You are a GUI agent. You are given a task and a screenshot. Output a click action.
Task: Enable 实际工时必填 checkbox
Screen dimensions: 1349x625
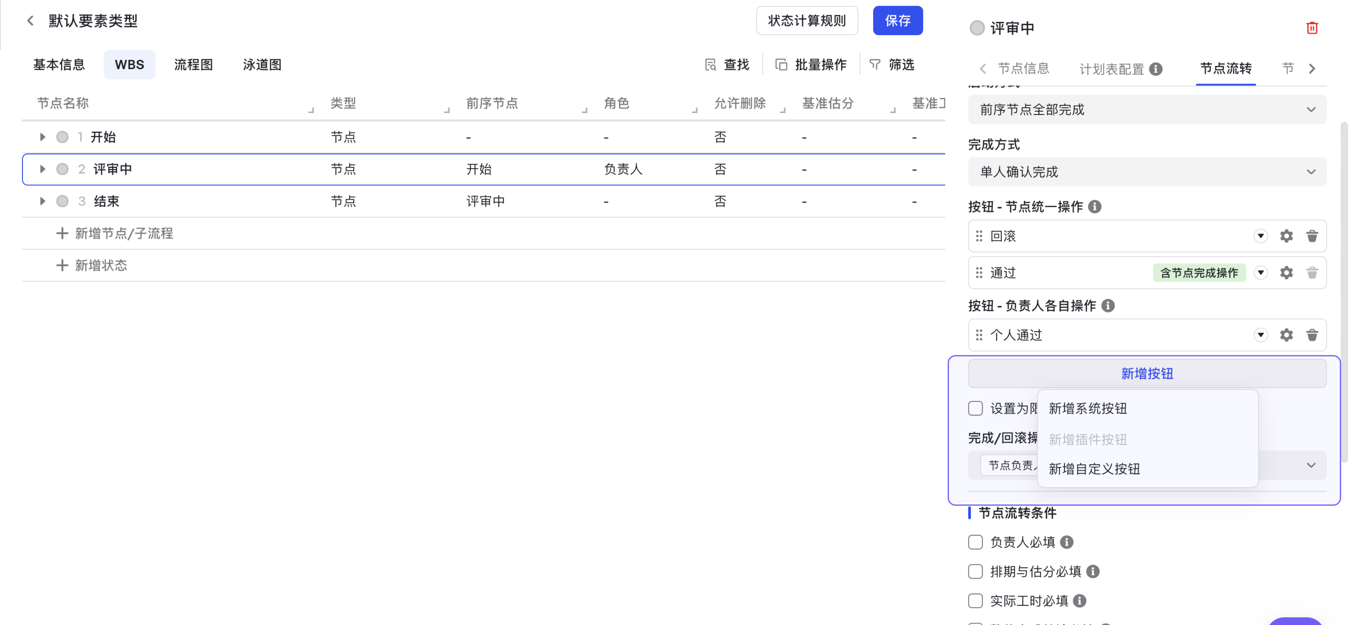975,600
